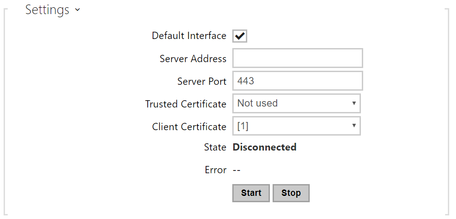
Task: Click into the Server Port field
Action: point(298,81)
